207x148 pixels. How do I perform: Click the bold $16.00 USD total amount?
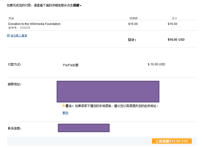176,39
